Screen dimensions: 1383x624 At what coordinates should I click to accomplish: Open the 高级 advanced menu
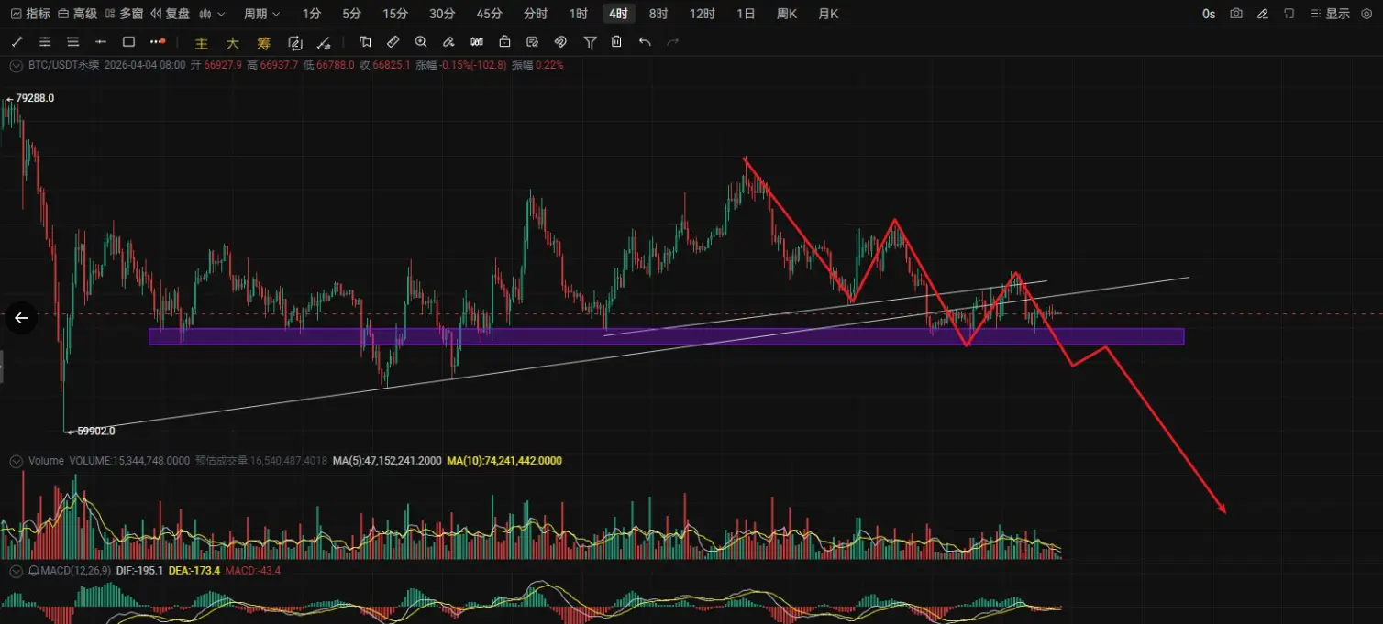pos(77,14)
